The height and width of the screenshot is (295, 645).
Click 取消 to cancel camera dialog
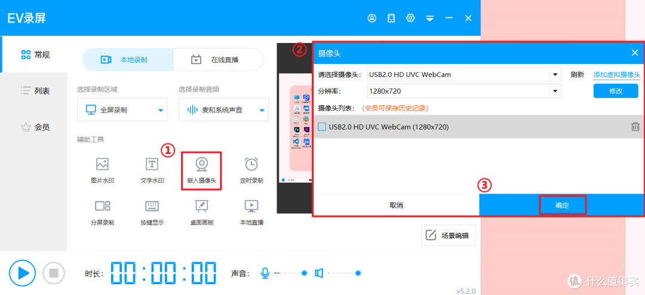397,205
